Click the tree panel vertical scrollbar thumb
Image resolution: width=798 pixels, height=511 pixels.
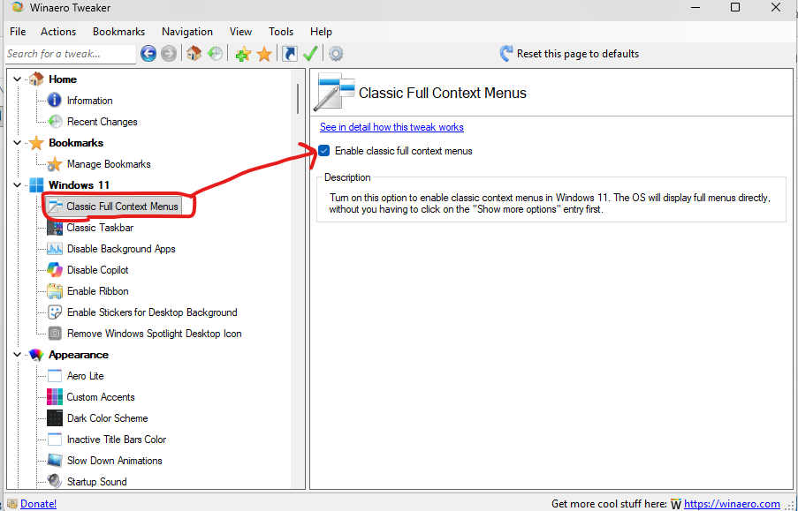(298, 99)
